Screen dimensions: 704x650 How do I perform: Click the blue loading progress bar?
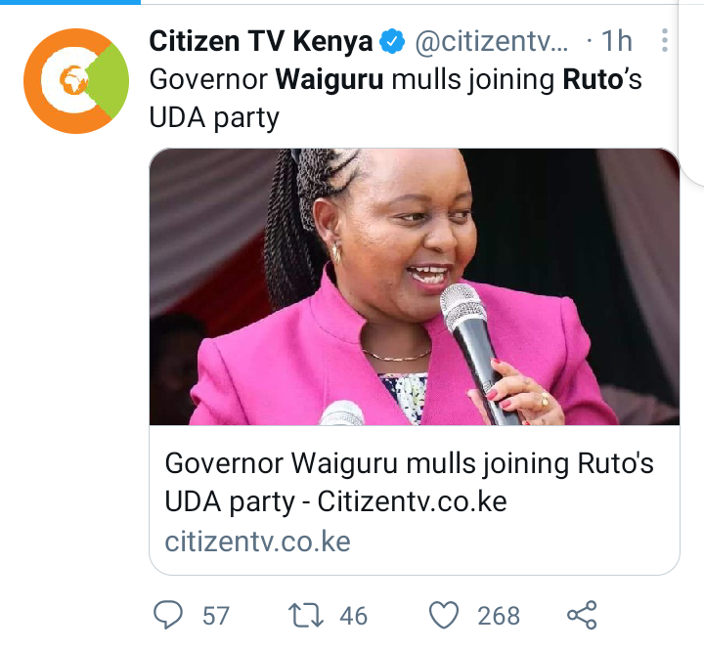tap(70, 2)
